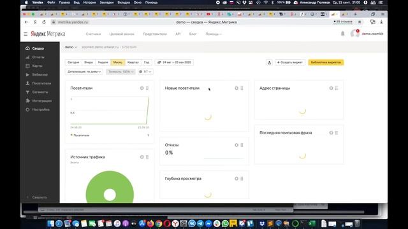Open the История menu in macOS menu bar
Viewport: 408px width, 229px height.
point(89,3)
